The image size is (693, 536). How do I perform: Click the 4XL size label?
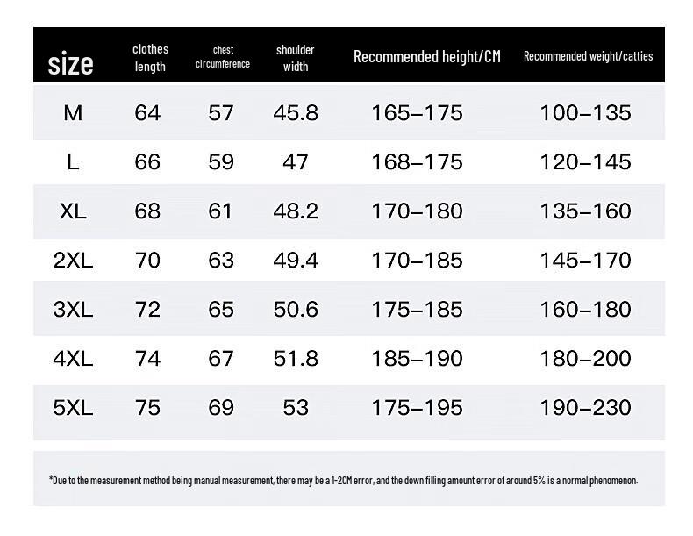(x=73, y=359)
